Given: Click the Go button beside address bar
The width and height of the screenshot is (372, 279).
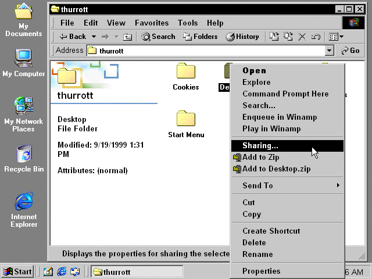Looking at the screenshot, I should tap(350, 51).
